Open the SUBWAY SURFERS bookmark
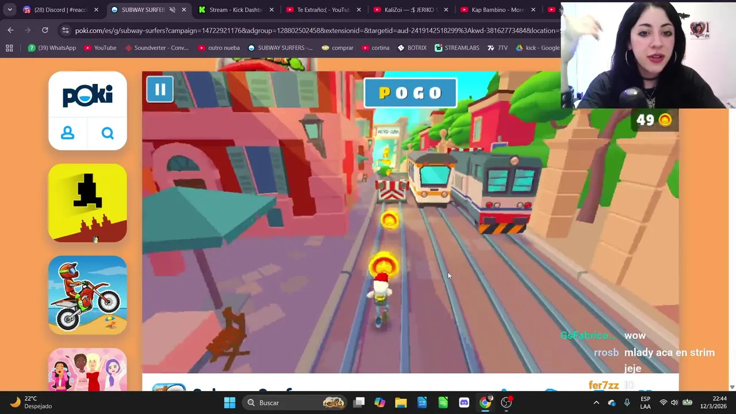736x414 pixels. [x=280, y=48]
